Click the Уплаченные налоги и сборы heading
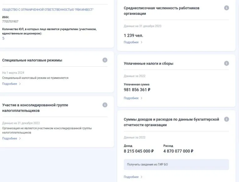The width and height of the screenshot is (239, 182). pos(148,64)
